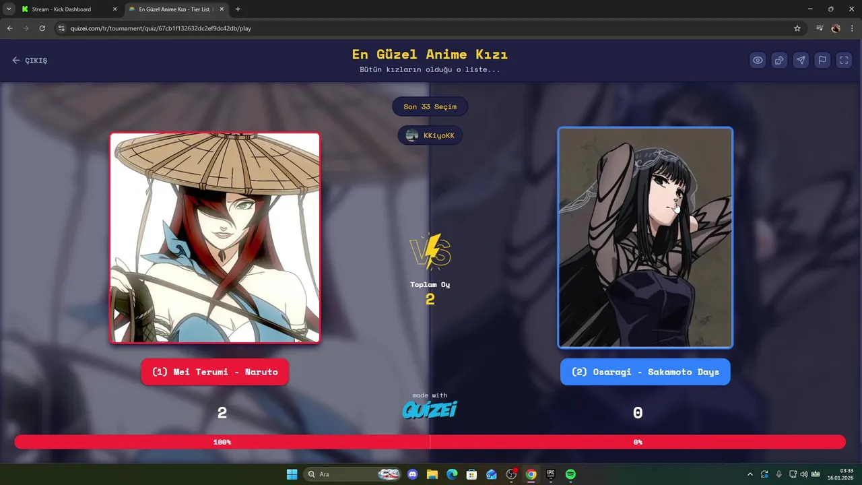
Task: Open a new browser tab
Action: [238, 9]
